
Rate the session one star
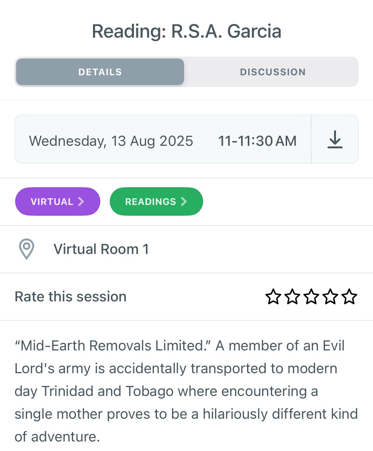pos(273,297)
